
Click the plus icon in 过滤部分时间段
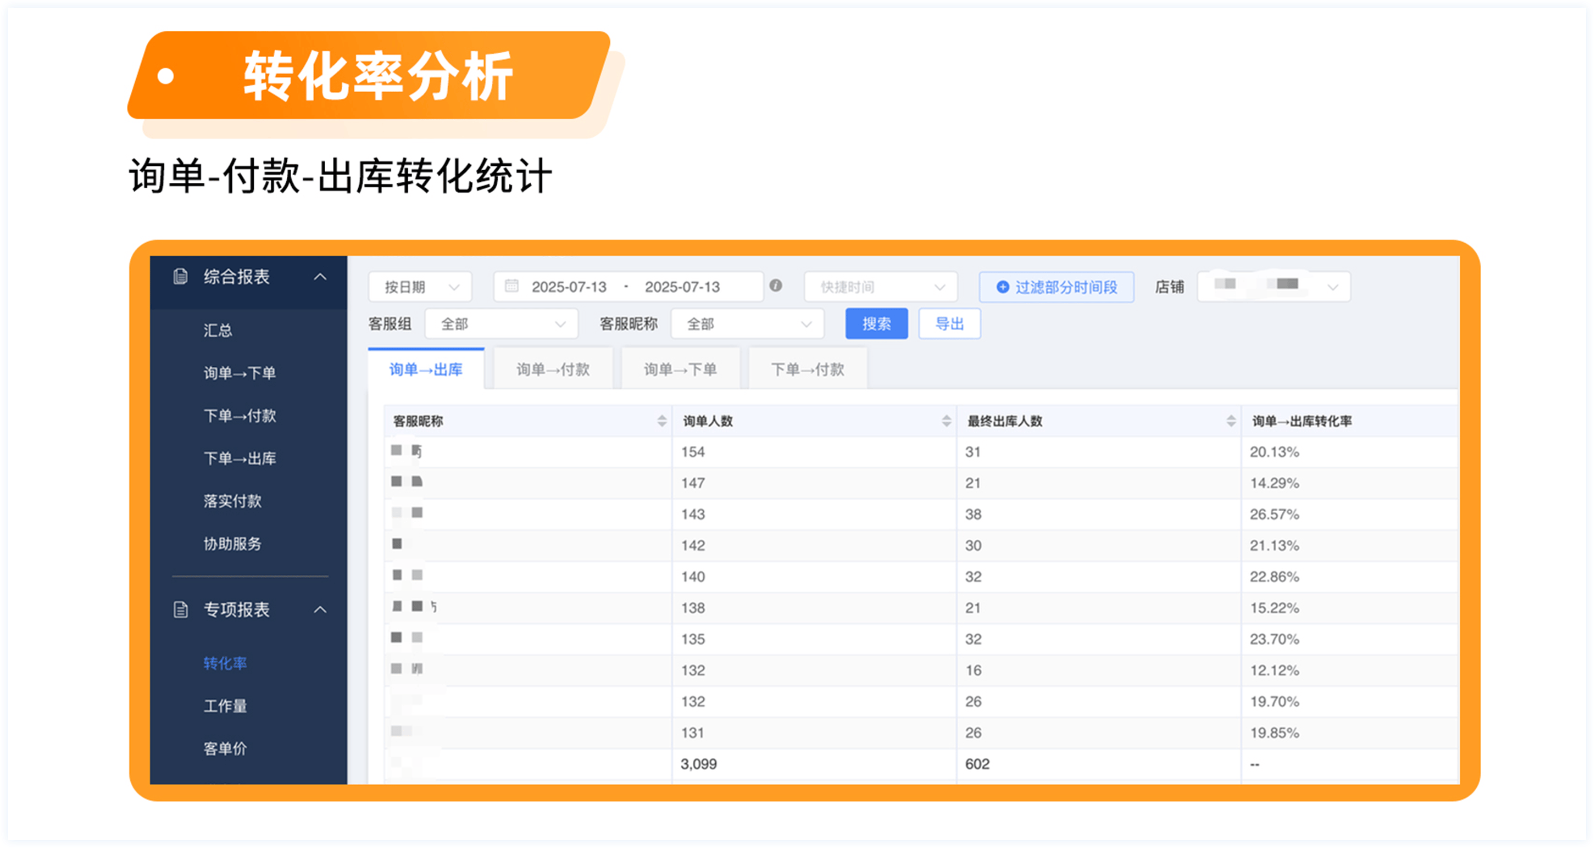pos(1002,287)
